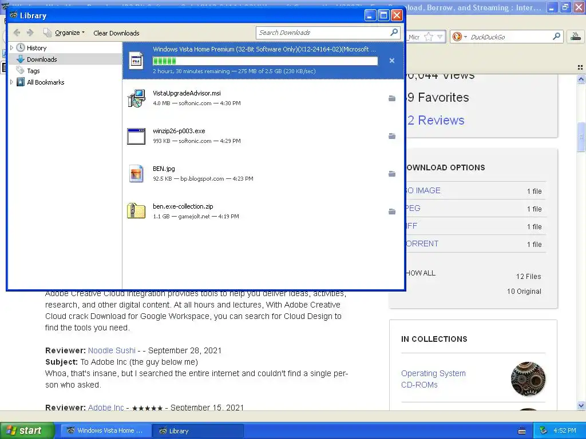Click the browser toolbar grid icon below search
This screenshot has width=586, height=439.
(x=580, y=67)
